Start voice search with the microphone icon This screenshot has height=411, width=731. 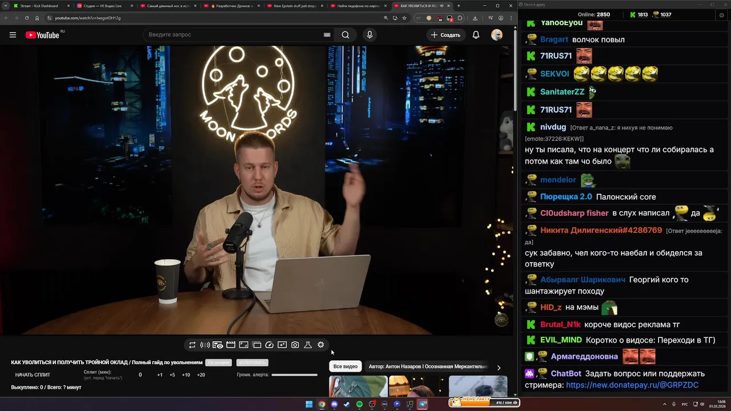(369, 35)
